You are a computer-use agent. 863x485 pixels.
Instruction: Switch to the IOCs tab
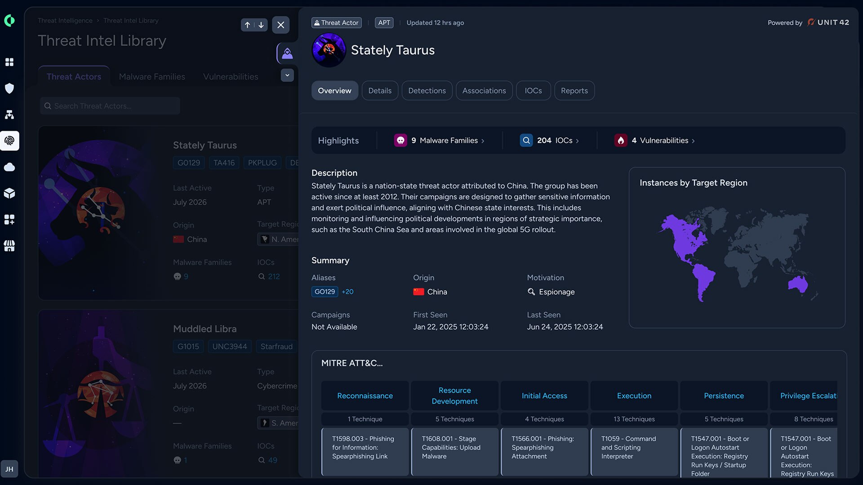click(x=533, y=91)
